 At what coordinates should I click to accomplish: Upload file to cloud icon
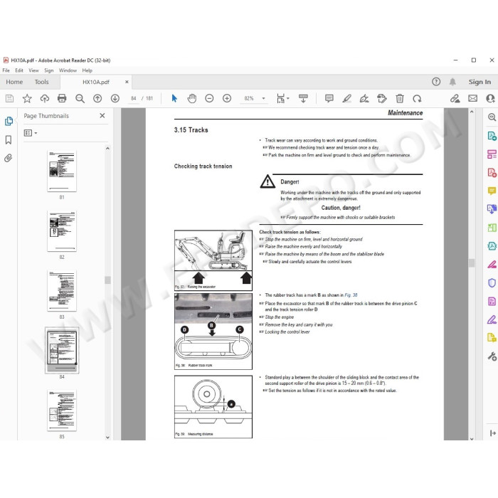click(44, 98)
